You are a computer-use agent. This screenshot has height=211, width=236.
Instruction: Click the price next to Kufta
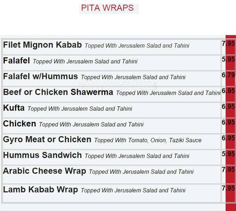click(x=228, y=107)
